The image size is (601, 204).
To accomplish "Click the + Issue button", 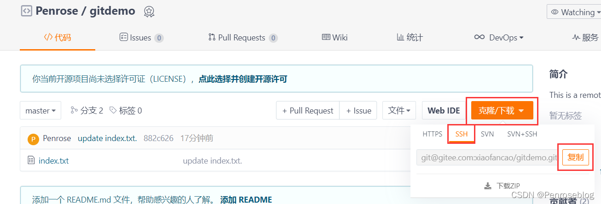I will (358, 111).
